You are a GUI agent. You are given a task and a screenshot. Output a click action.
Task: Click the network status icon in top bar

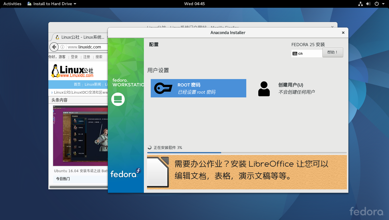360,4
